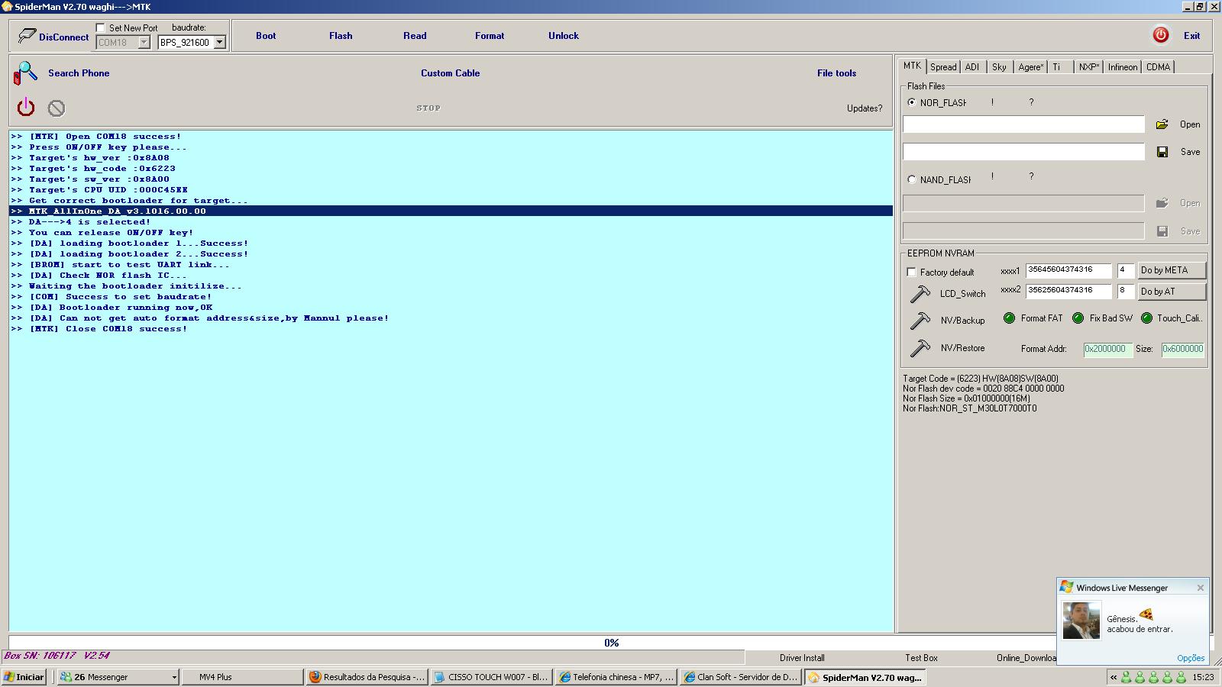Click the DisConnect plug icon

point(27,36)
